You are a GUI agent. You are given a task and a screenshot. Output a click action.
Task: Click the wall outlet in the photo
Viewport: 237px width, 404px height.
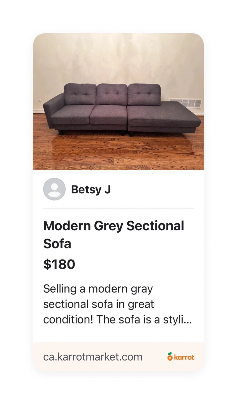tap(39, 99)
